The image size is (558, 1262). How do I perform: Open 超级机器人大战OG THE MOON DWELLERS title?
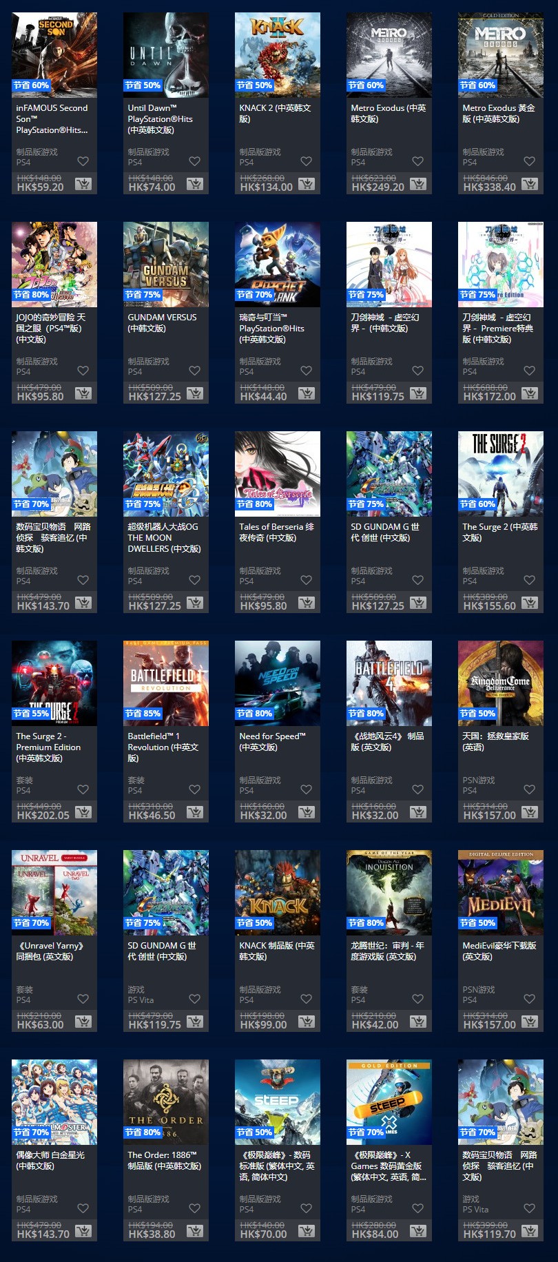164,538
